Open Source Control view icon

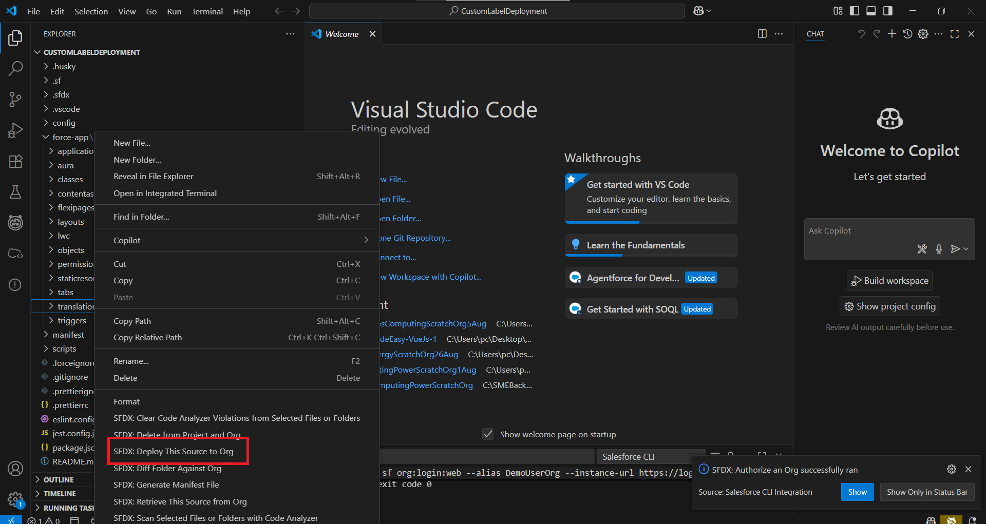[15, 99]
